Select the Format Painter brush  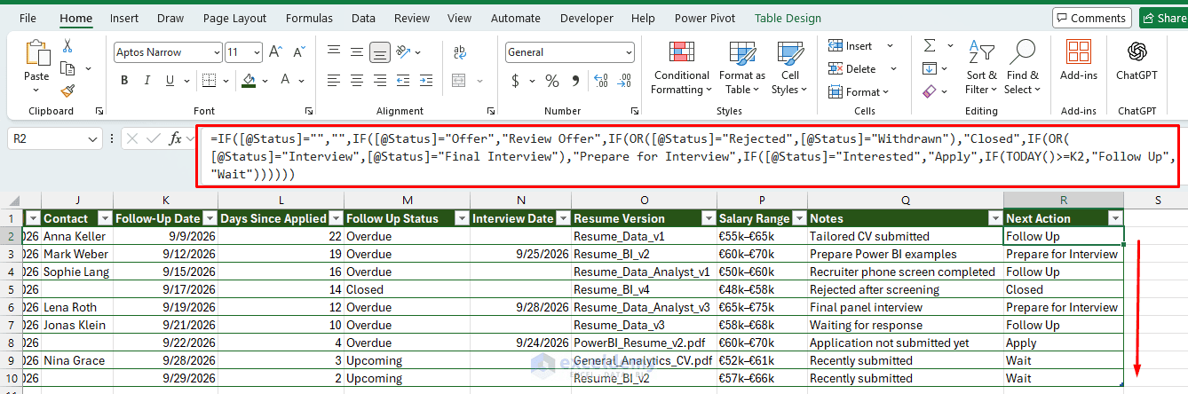coord(67,91)
